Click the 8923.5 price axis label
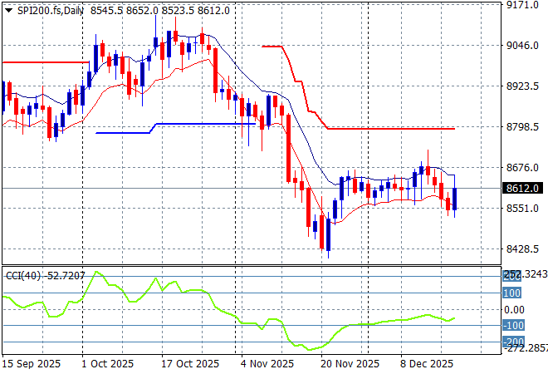The image size is (548, 374). coord(523,86)
